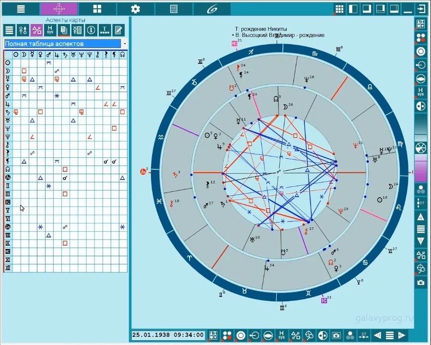This screenshot has height=345, width=431.
Task: Click four-dots chart selector in right sidebar
Action: 420,38
